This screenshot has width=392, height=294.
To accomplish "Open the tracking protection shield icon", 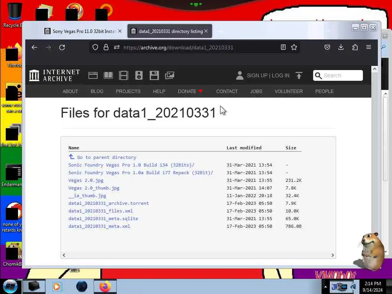I will click(95, 47).
